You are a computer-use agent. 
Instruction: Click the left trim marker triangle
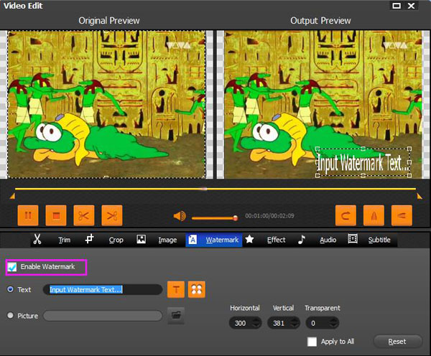point(11,197)
